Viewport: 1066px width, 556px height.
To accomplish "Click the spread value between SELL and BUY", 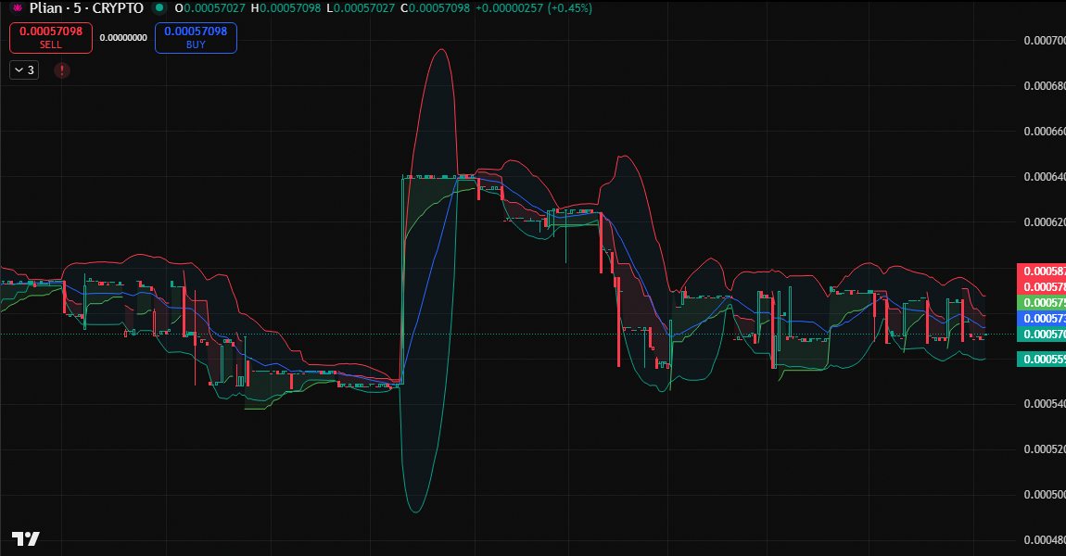I will (123, 38).
